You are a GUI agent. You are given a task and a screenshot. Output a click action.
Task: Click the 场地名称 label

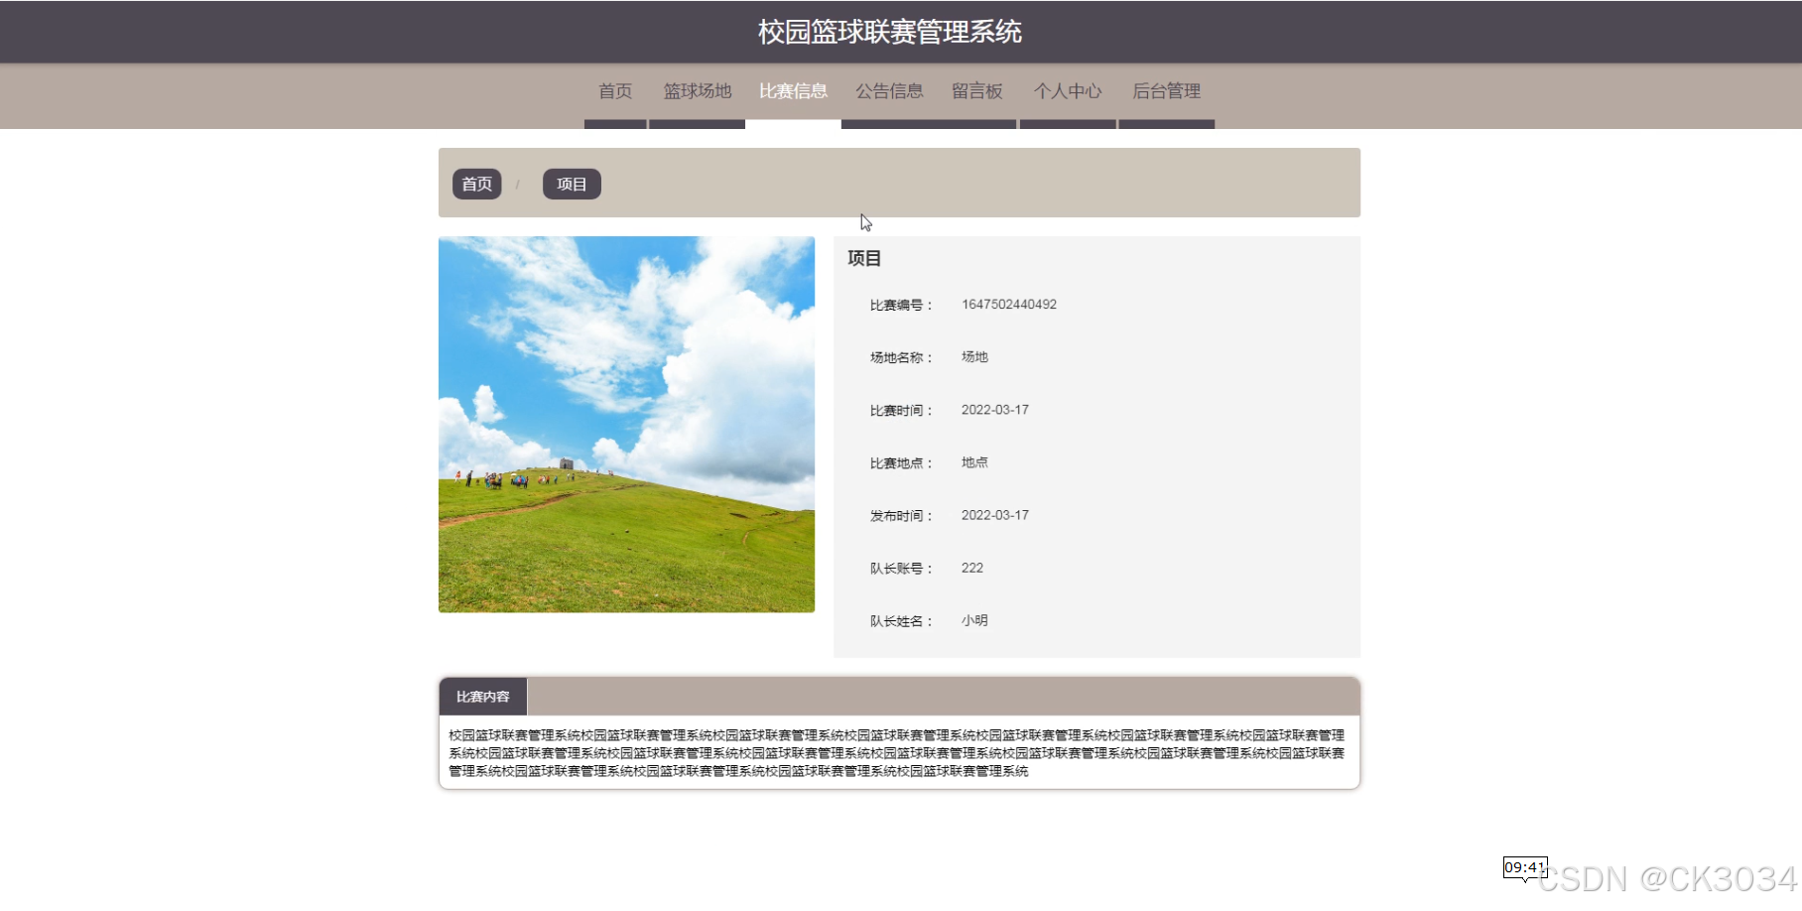click(902, 358)
